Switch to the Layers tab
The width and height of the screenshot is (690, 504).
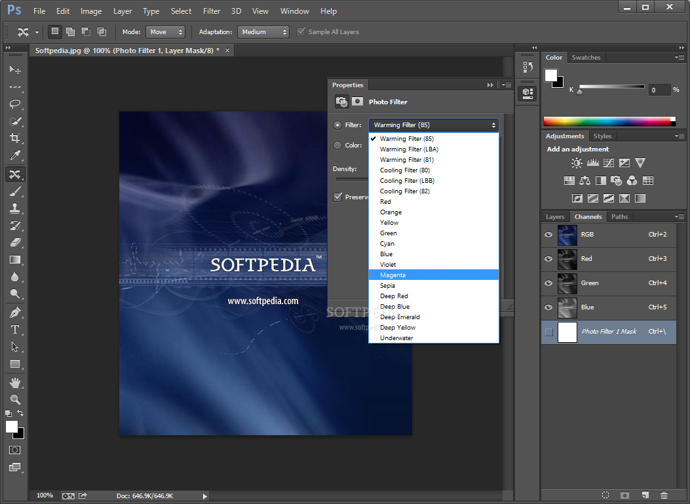[x=555, y=216]
